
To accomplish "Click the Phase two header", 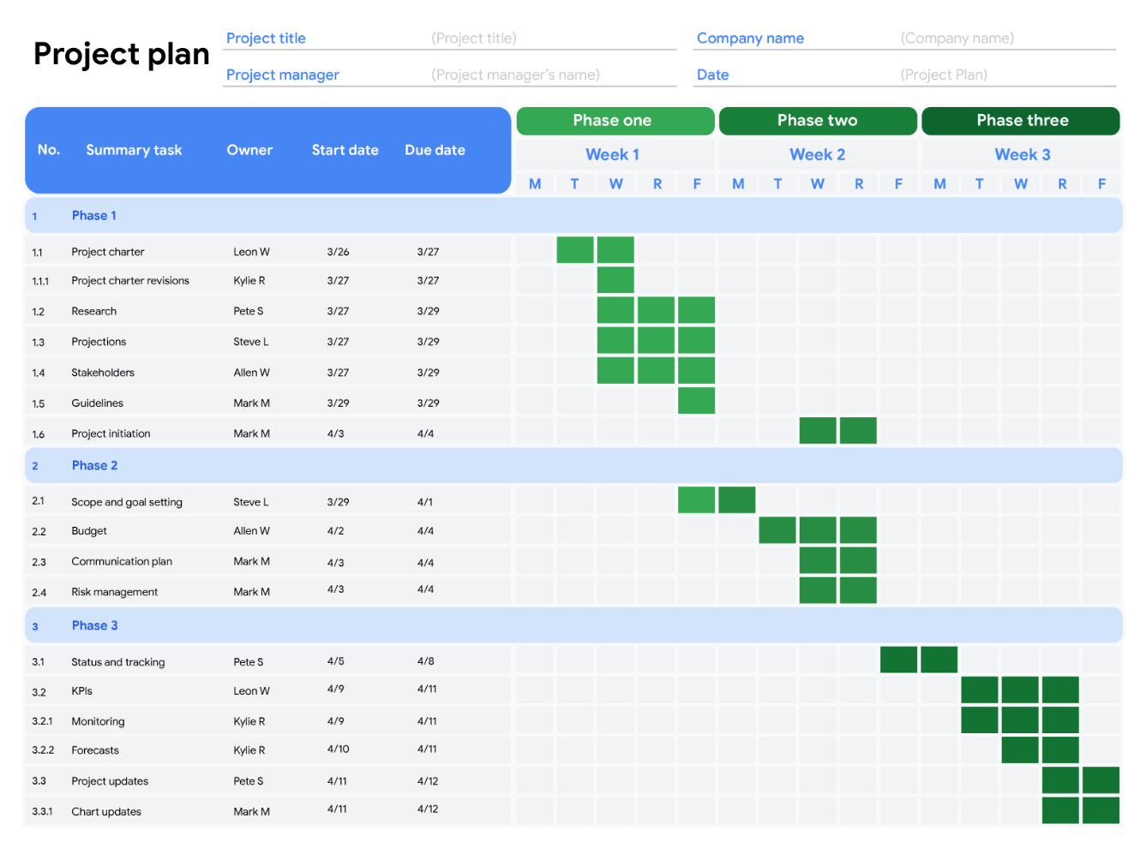I will [x=817, y=121].
